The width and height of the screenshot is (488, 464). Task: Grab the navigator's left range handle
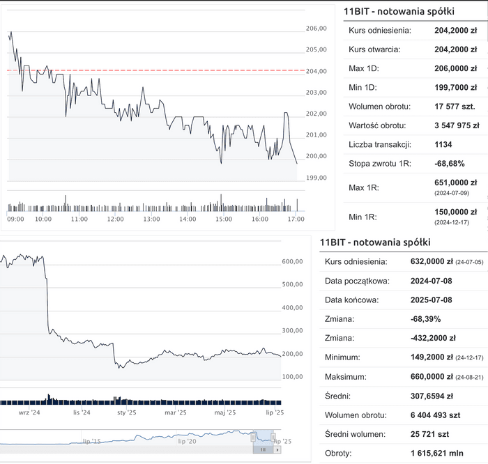pos(253,438)
